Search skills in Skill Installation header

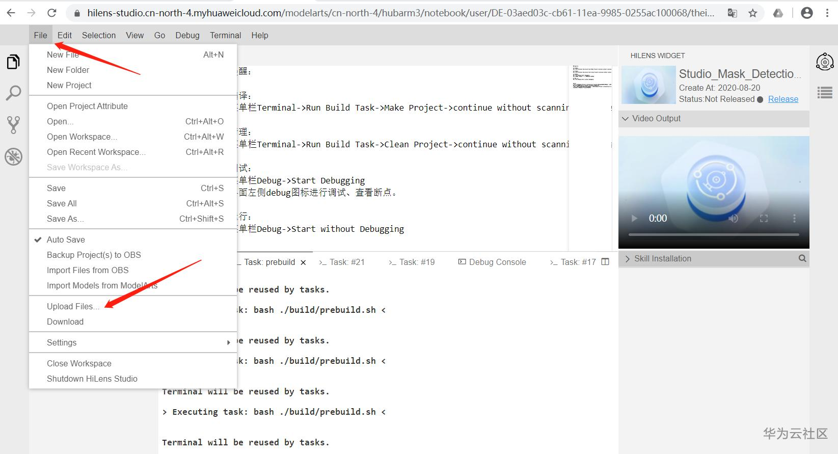pos(802,258)
